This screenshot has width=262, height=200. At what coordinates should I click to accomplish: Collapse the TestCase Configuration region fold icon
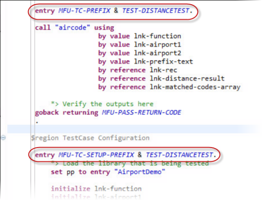[x=3, y=138]
